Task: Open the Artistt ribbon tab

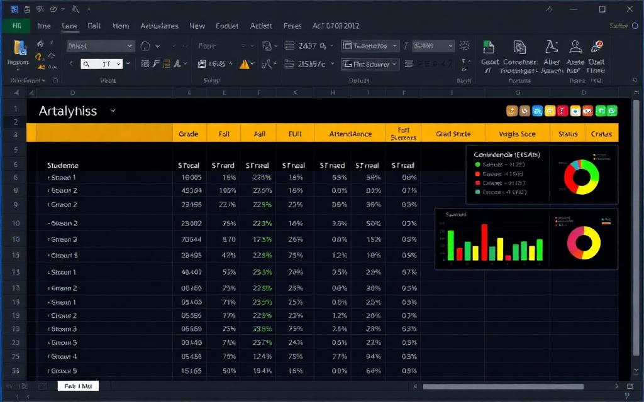Action: coord(261,26)
